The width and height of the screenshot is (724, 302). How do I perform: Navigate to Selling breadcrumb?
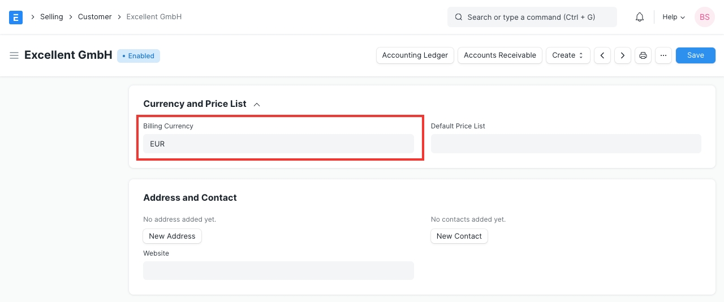point(51,17)
